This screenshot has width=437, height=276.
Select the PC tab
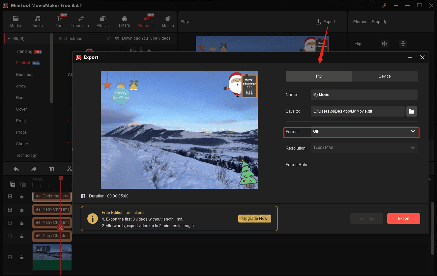coord(318,76)
